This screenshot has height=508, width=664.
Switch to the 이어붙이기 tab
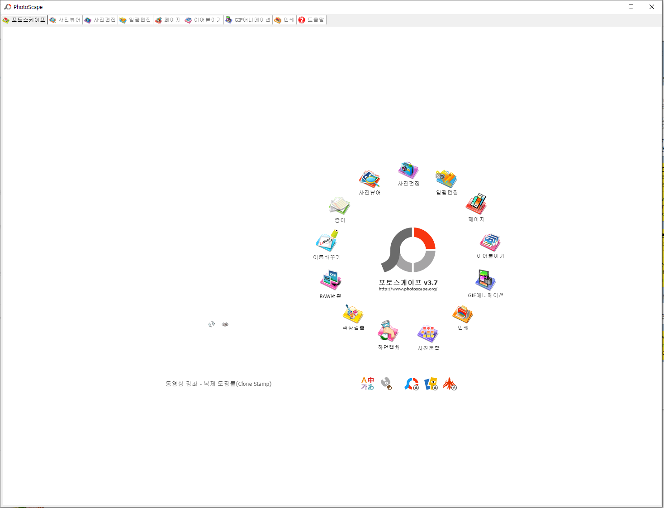coord(203,20)
